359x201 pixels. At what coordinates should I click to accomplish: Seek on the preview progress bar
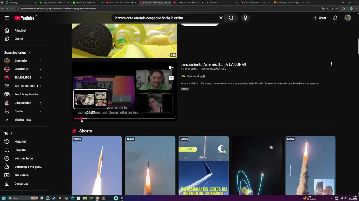pyautogui.click(x=124, y=118)
